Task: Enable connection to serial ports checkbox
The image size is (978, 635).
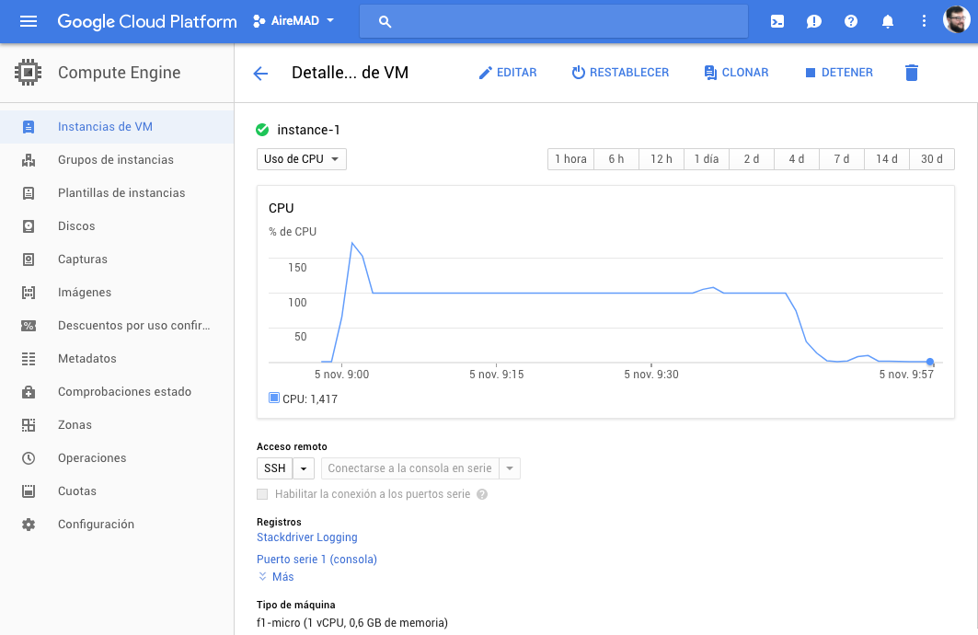Action: pyautogui.click(x=264, y=494)
